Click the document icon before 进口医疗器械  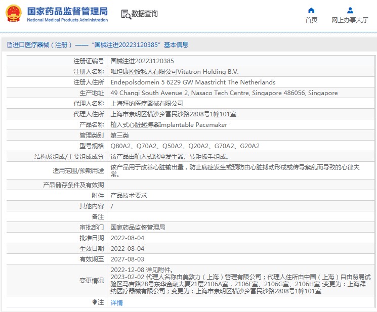tap(9, 45)
